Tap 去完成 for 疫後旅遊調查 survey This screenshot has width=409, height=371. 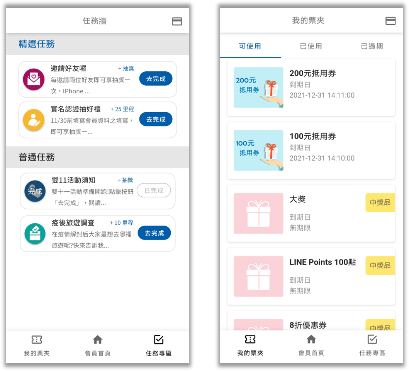[154, 233]
